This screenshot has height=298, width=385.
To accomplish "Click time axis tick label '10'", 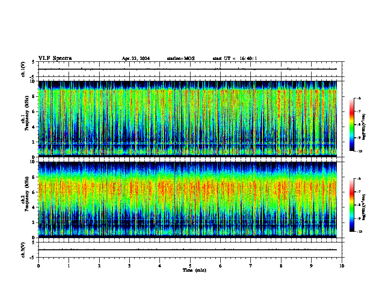I will click(342, 266).
